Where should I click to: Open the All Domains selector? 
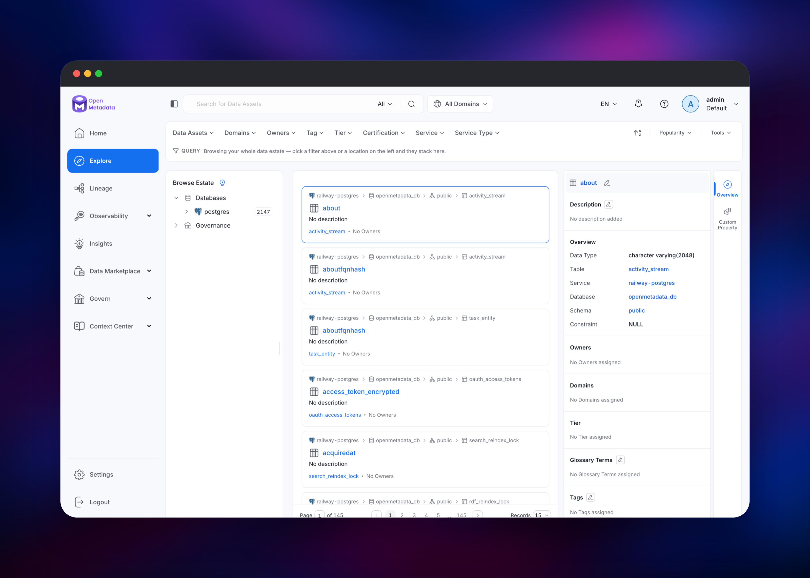(x=460, y=104)
